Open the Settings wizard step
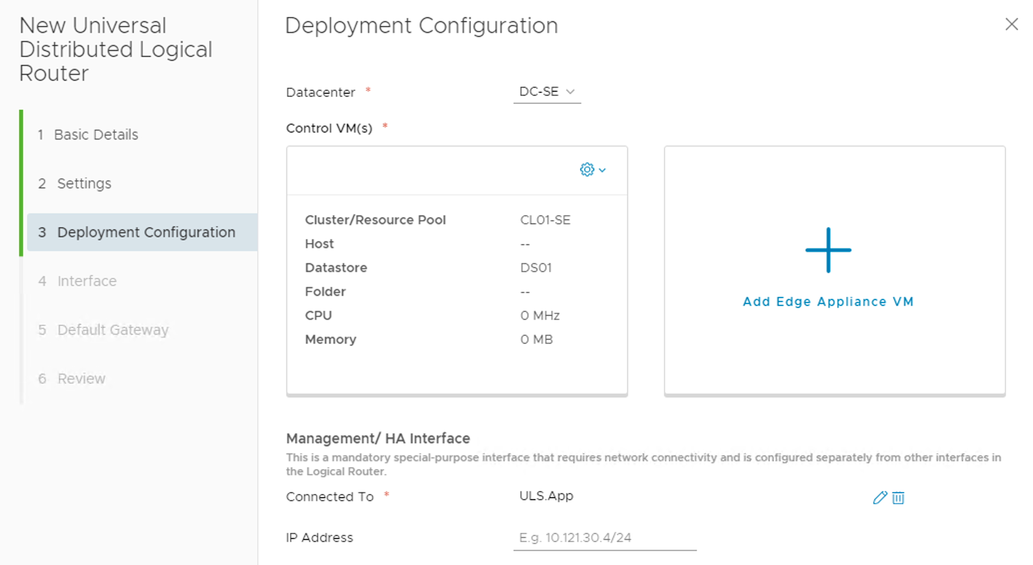This screenshot has width=1033, height=565. [84, 183]
